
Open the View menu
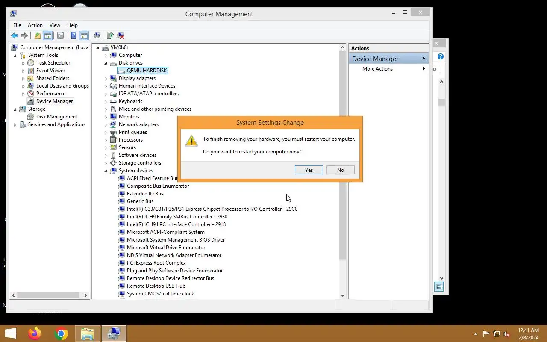pos(55,25)
